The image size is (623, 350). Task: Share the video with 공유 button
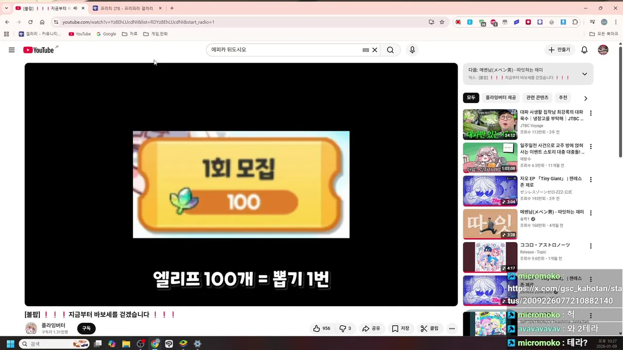point(371,329)
